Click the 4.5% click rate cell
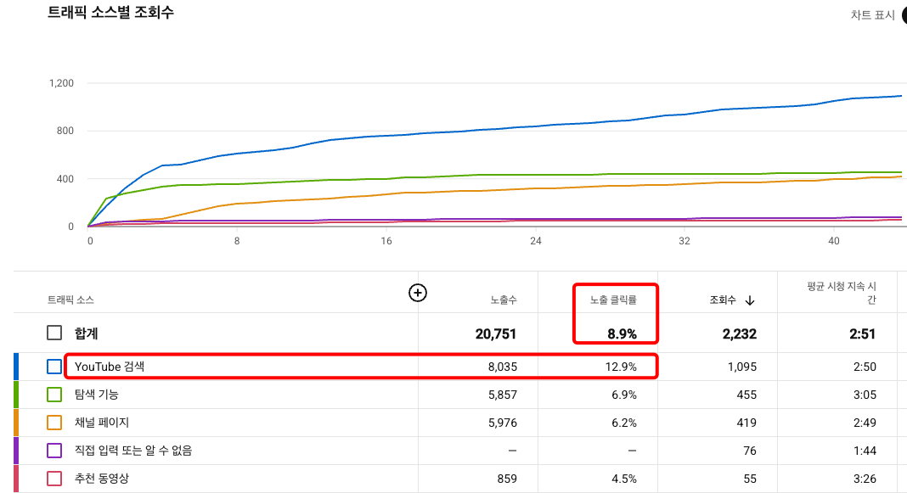Image resolution: width=907 pixels, height=493 pixels. point(624,479)
